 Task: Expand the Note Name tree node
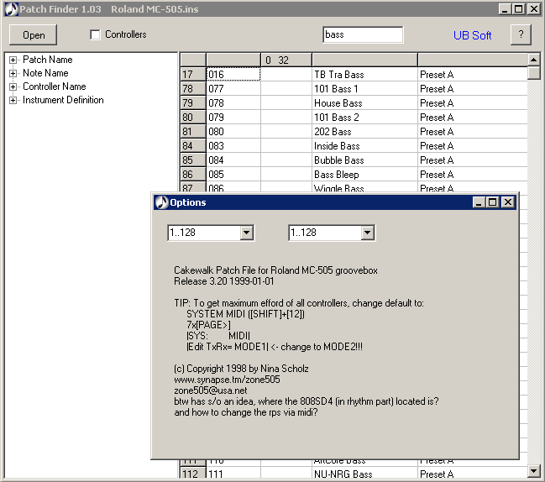point(13,73)
